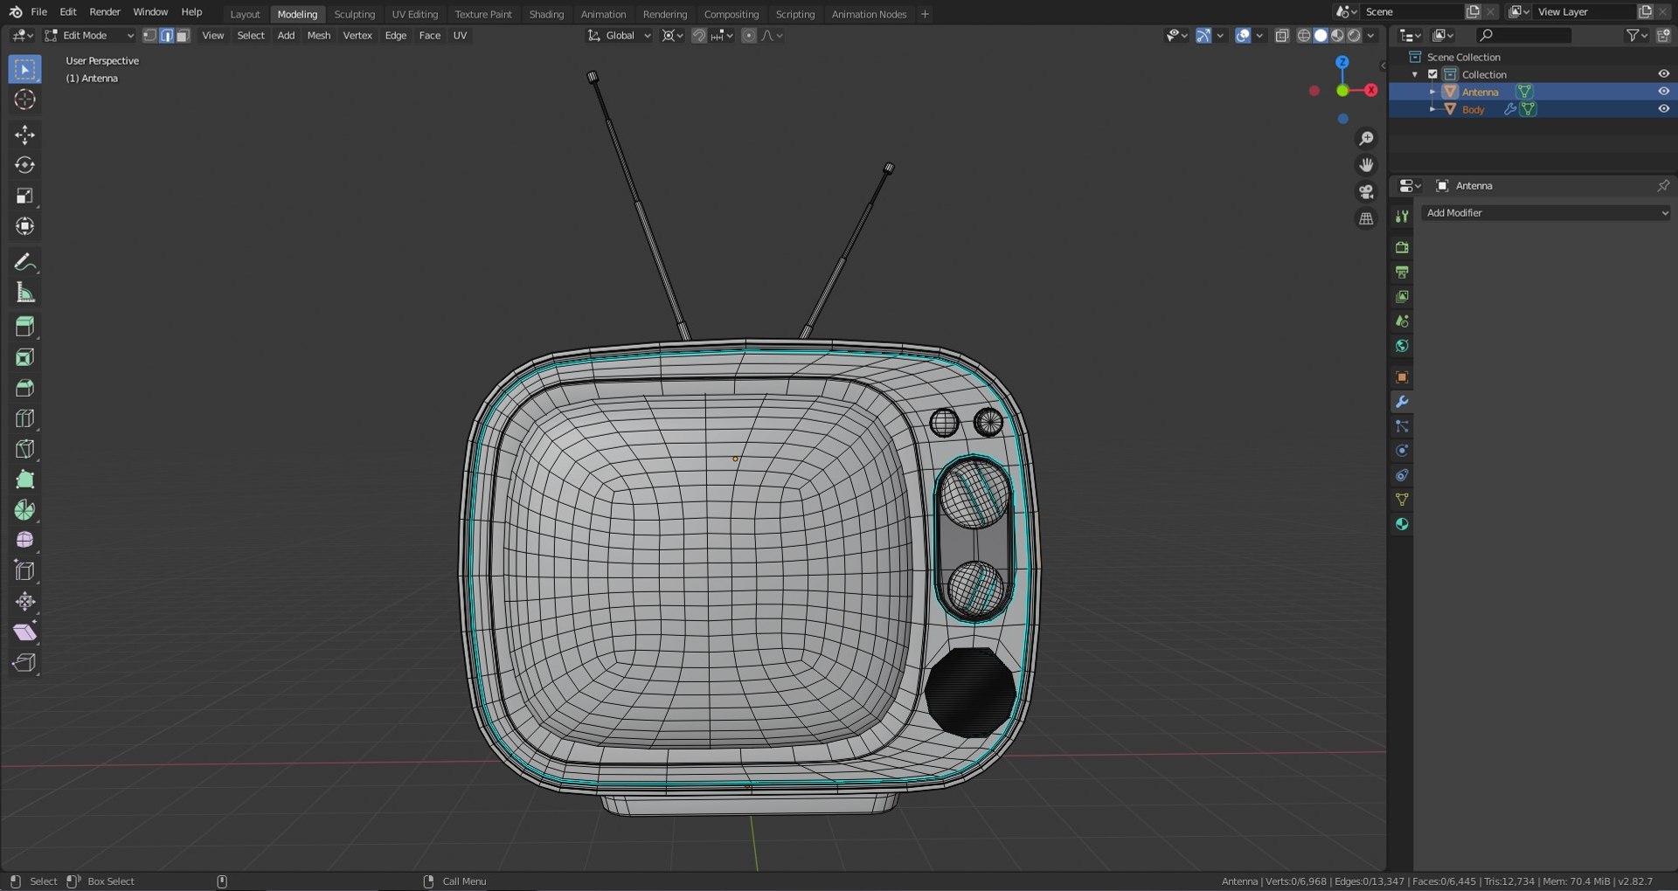Image resolution: width=1678 pixels, height=891 pixels.
Task: Click the X axis on navigation gizmo
Action: coord(1370,90)
